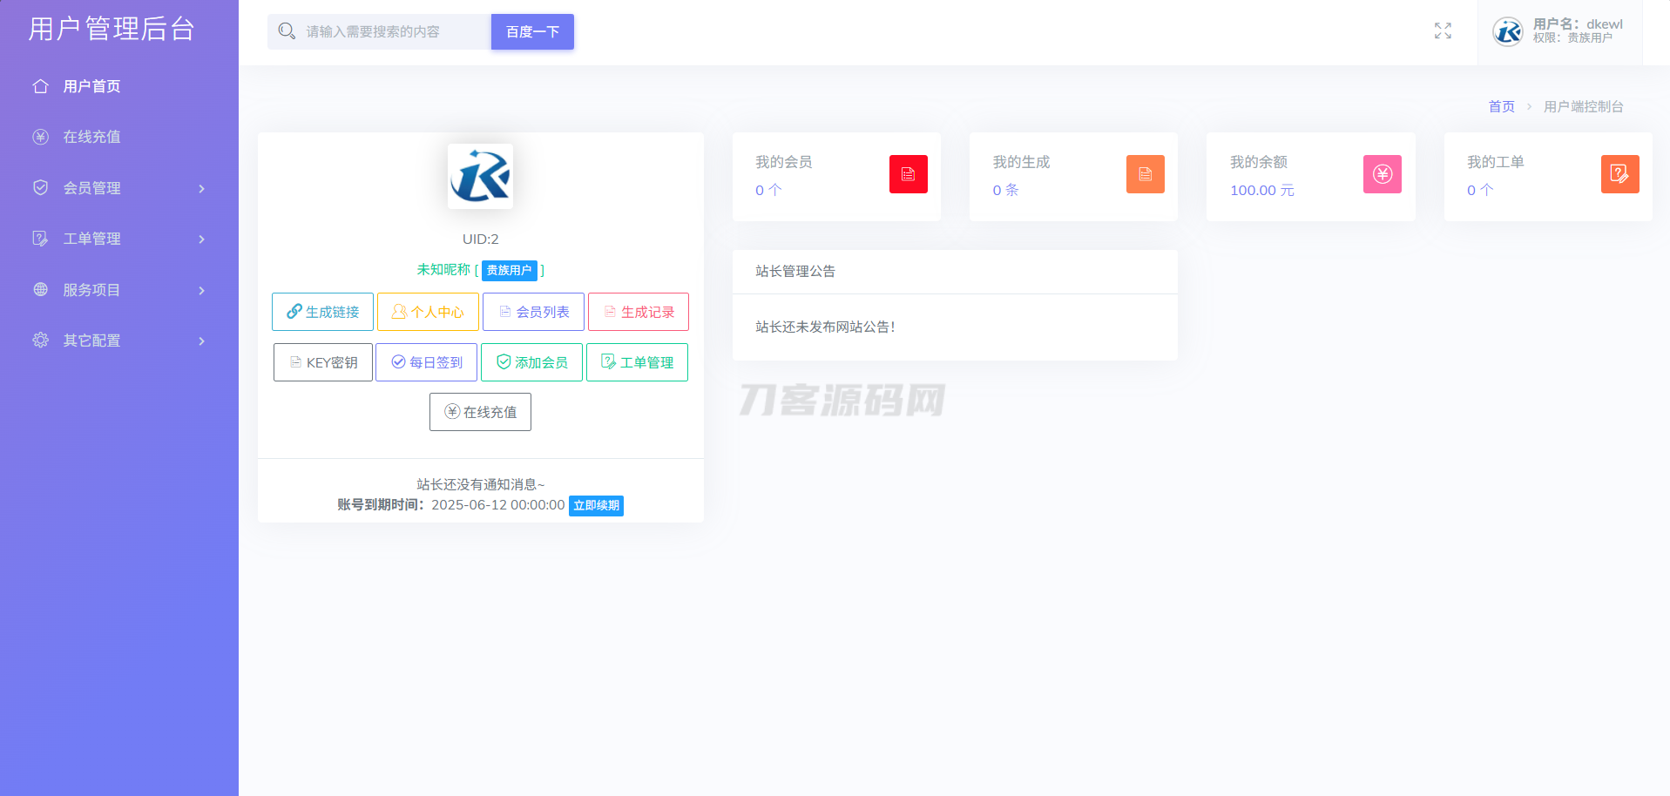Click the profile logo above UID:2
This screenshot has width=1670, height=796.
pyautogui.click(x=480, y=176)
